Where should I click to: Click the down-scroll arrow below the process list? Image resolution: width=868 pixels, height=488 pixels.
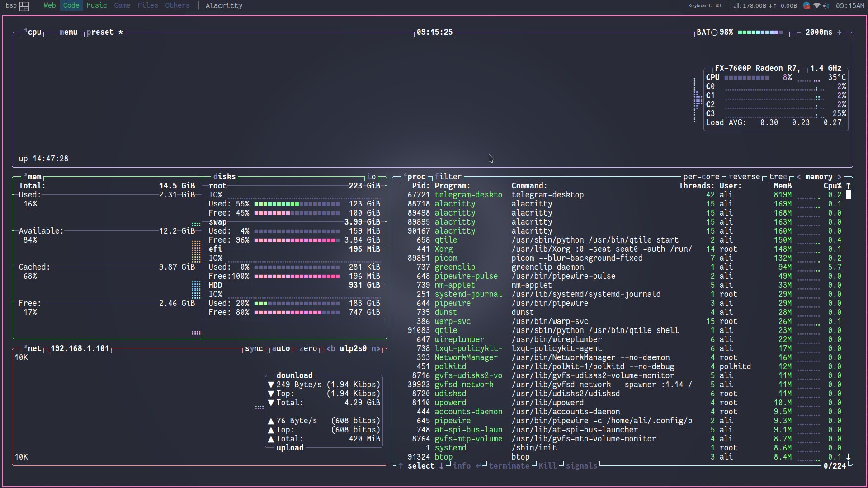pyautogui.click(x=442, y=466)
